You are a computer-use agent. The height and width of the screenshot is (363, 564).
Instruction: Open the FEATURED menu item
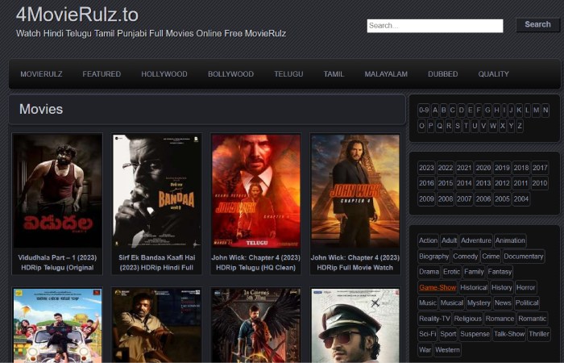tap(102, 74)
